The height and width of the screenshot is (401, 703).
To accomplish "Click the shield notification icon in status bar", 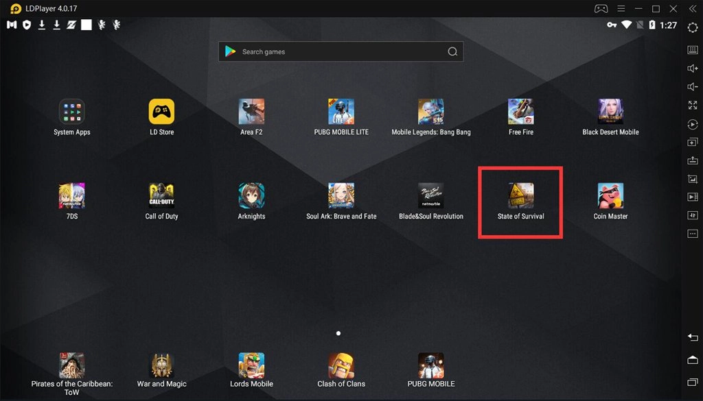I will [27, 25].
